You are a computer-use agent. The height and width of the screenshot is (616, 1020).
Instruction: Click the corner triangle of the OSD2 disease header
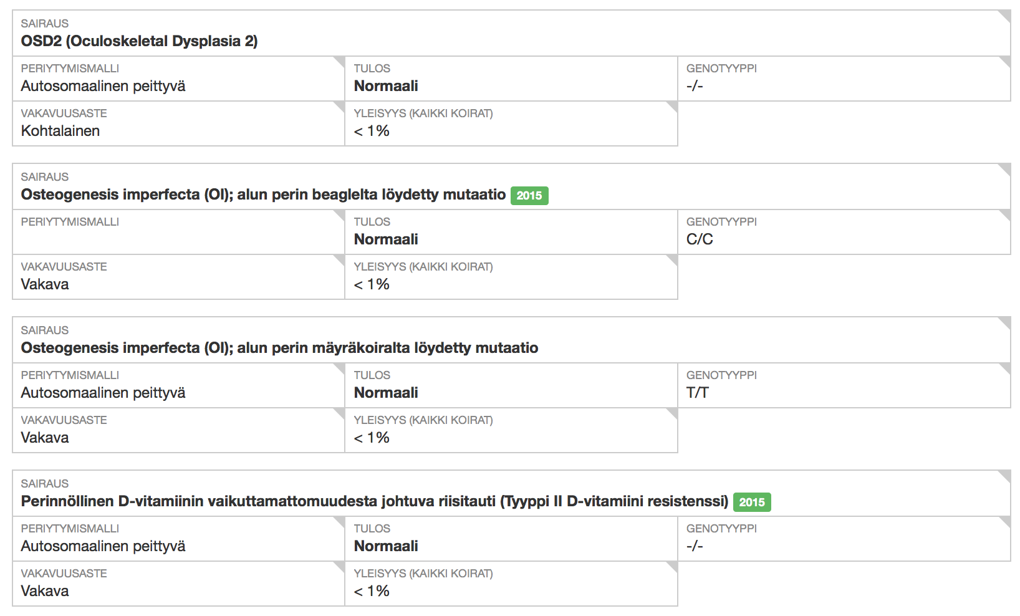1005,15
